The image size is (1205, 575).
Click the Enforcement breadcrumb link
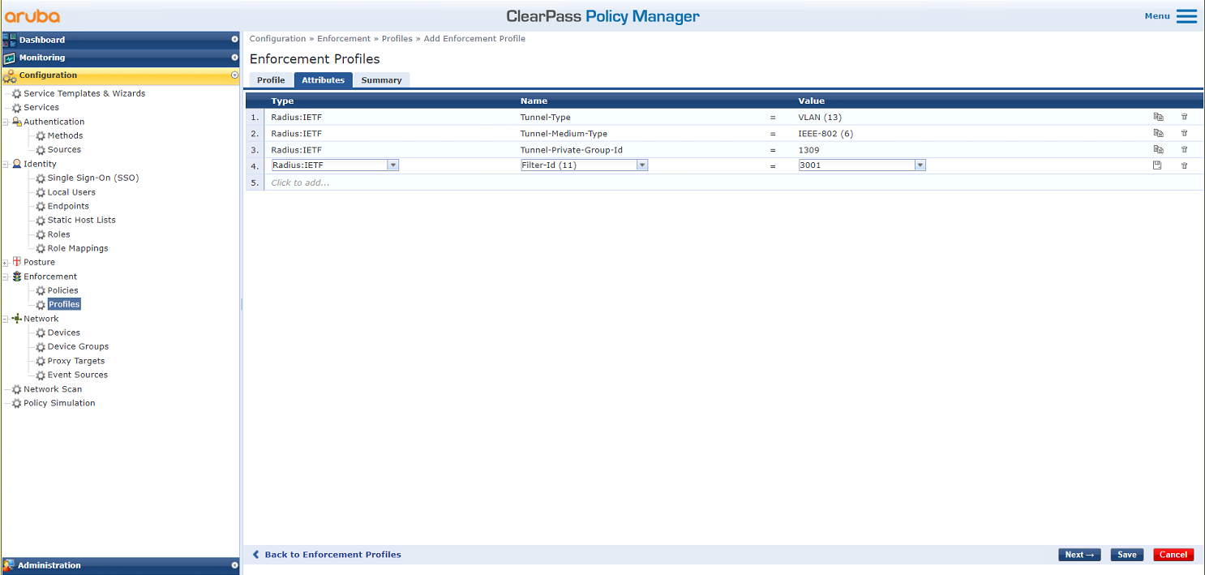[344, 39]
